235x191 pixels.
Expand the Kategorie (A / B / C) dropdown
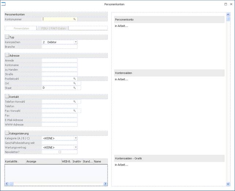click(75, 138)
